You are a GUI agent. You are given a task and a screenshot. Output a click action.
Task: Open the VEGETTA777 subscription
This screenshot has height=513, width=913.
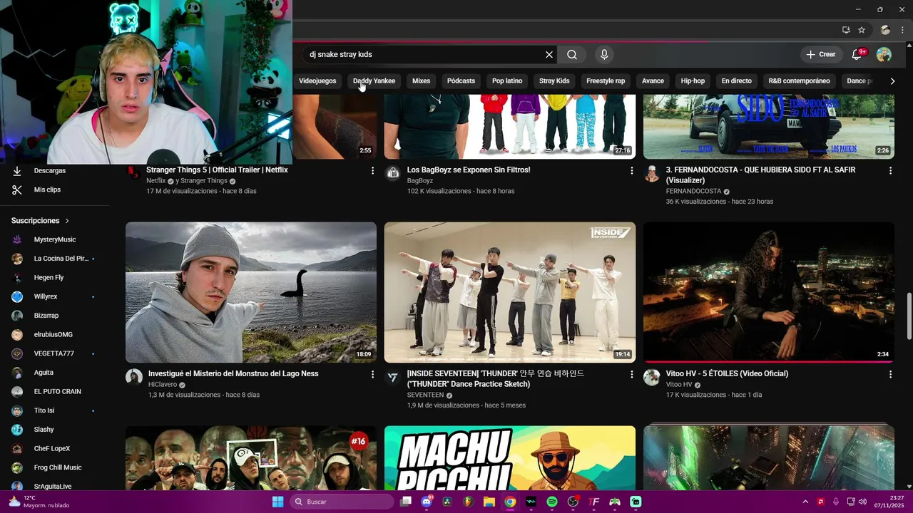click(x=55, y=354)
